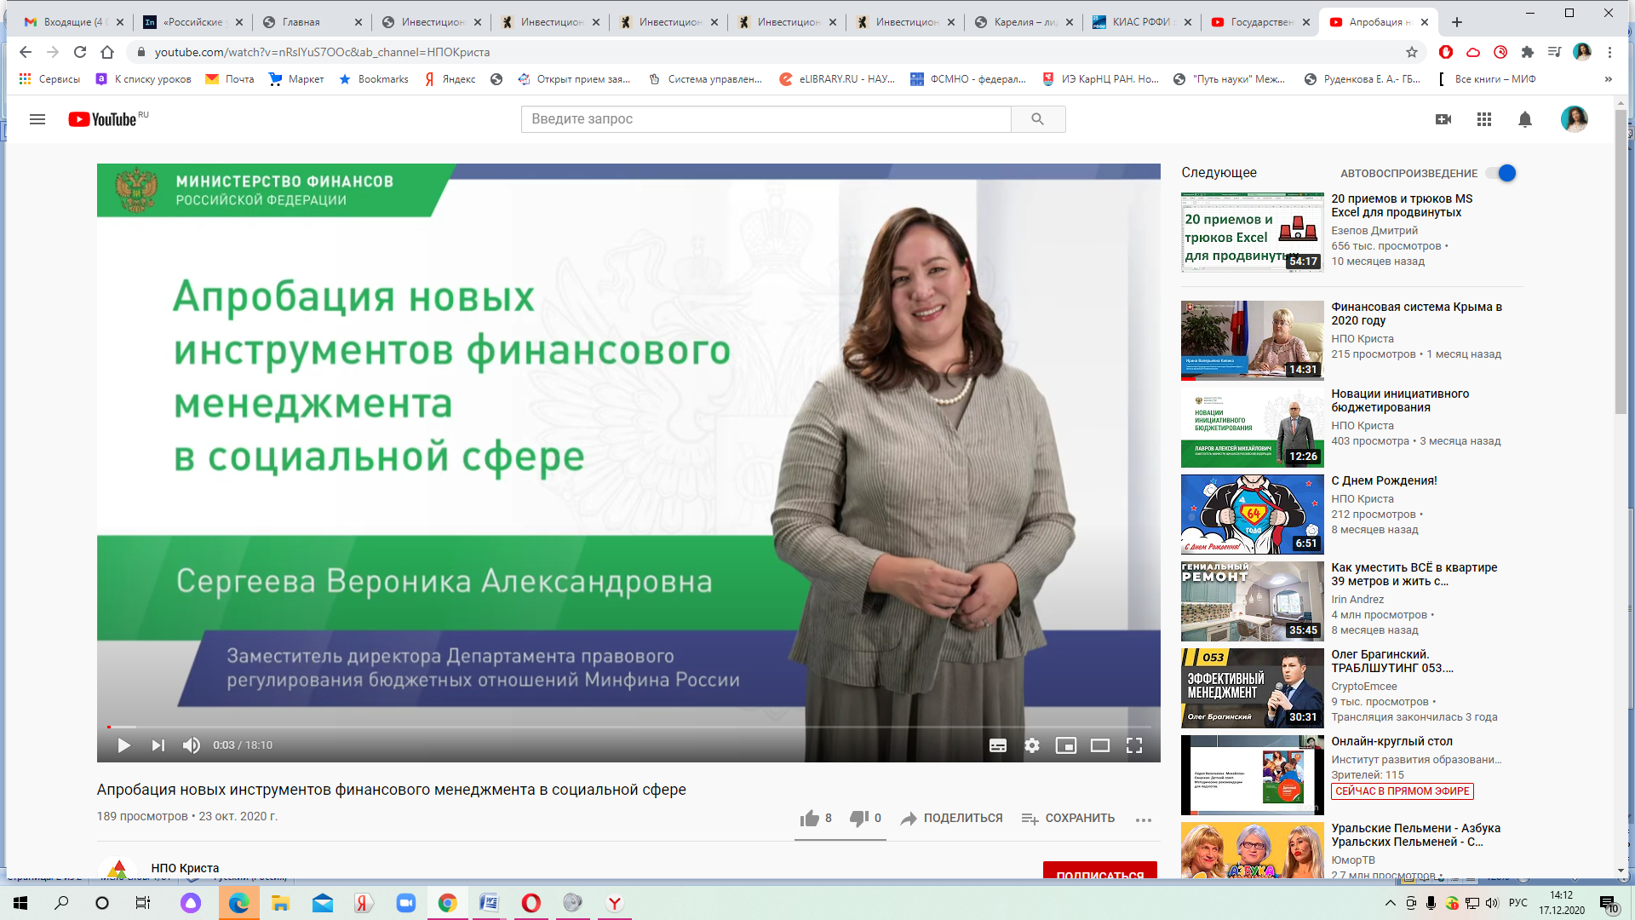Toggle subtitles in the video player
This screenshot has width=1635, height=920.
pos(998,745)
